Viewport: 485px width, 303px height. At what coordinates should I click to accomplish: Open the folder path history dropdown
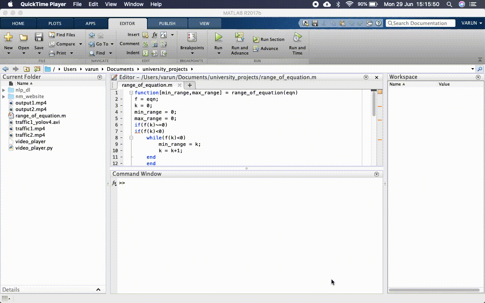pyautogui.click(x=472, y=69)
